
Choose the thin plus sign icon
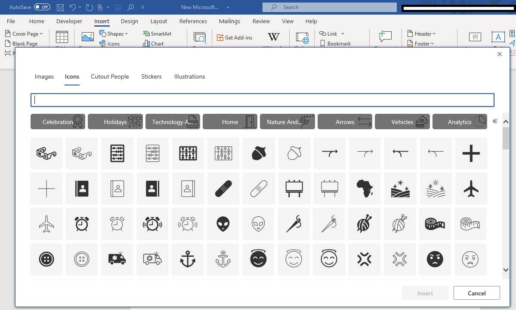(x=46, y=188)
